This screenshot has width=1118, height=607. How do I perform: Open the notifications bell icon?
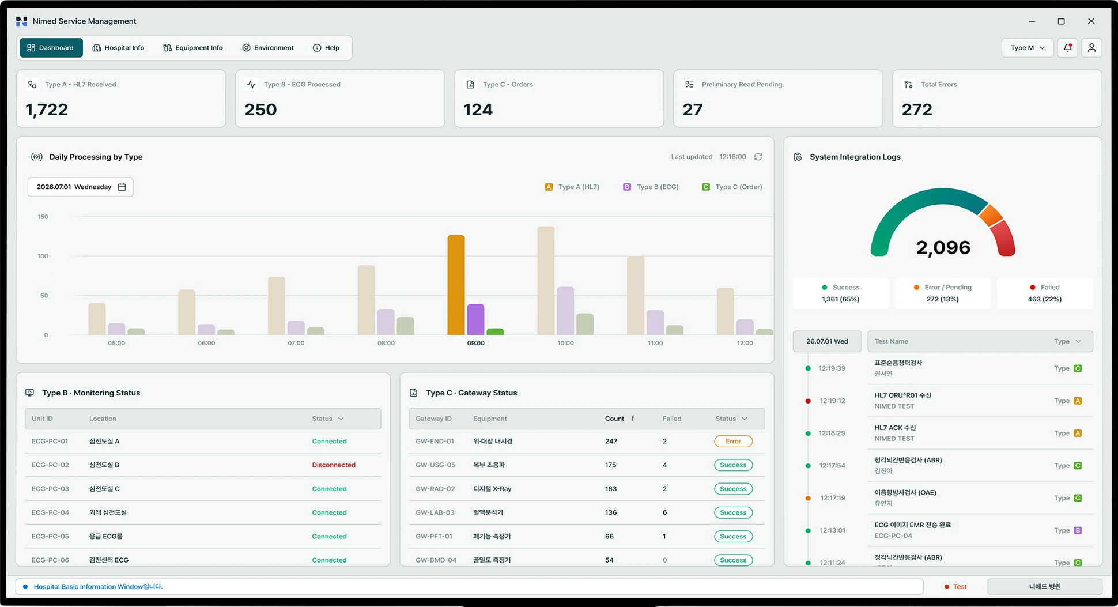click(1068, 48)
